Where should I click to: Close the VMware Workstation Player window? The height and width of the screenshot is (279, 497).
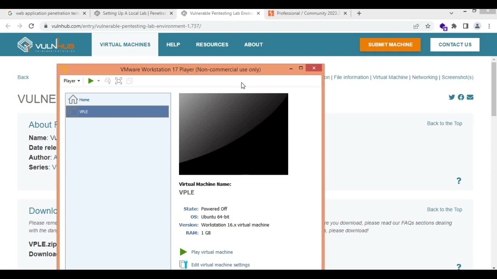[x=314, y=68]
